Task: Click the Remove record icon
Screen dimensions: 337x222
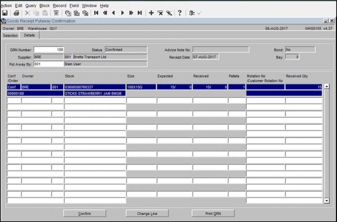Action: point(160,13)
